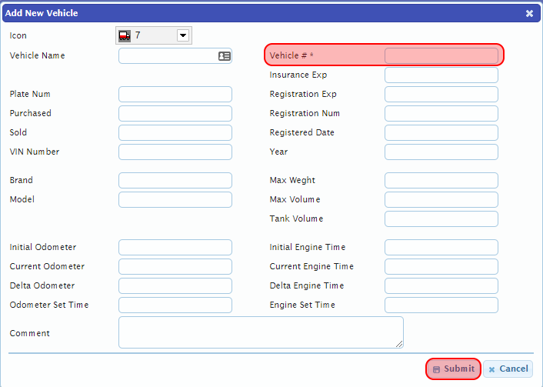Submit the new vehicle form
This screenshot has height=387, width=543.
(453, 369)
